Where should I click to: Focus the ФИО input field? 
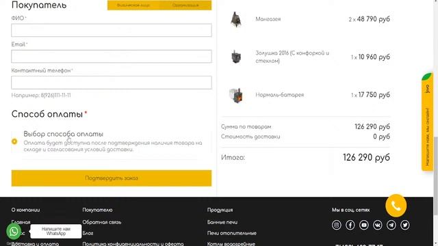pos(112,30)
